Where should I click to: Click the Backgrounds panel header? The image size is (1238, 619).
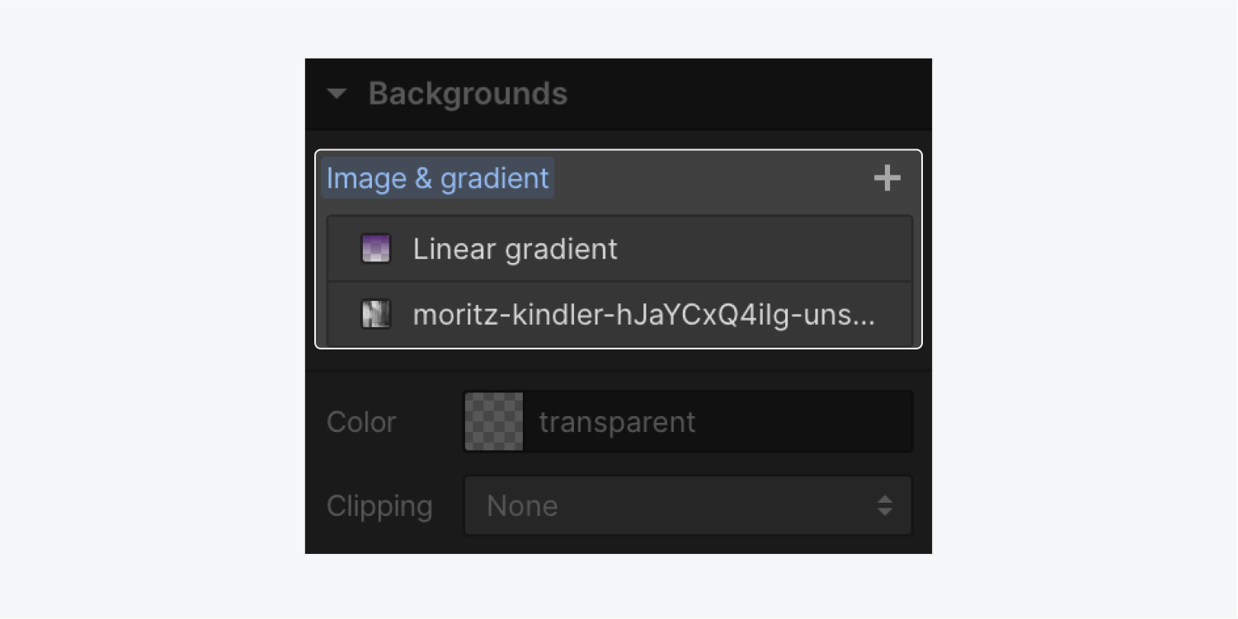coord(468,93)
